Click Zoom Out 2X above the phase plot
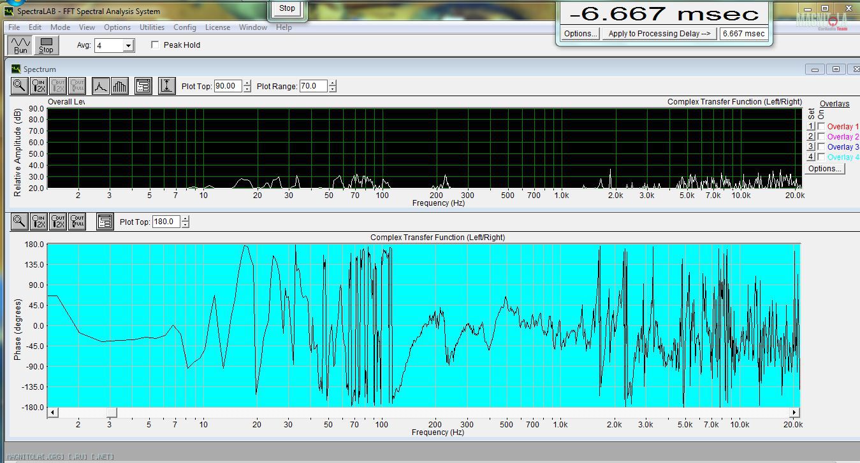 pyautogui.click(x=58, y=222)
